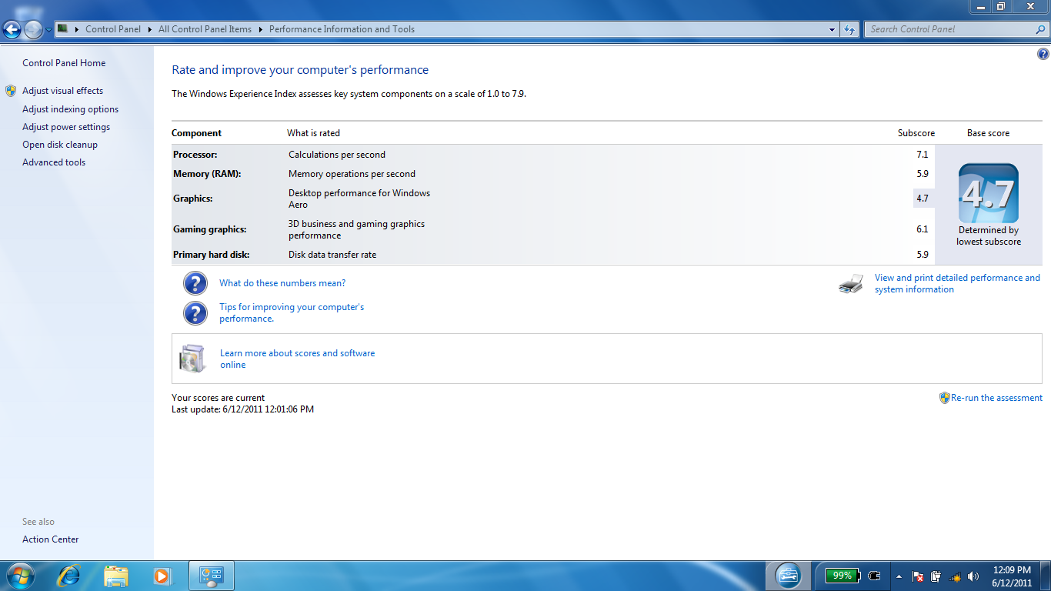This screenshot has height=591, width=1051.
Task: Click the address bar refresh button
Action: 849,29
